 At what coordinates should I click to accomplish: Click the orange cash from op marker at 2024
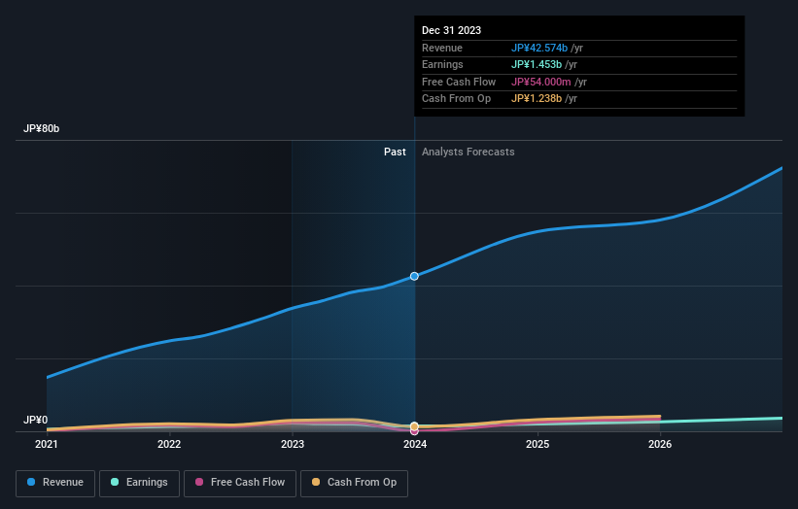coord(414,426)
